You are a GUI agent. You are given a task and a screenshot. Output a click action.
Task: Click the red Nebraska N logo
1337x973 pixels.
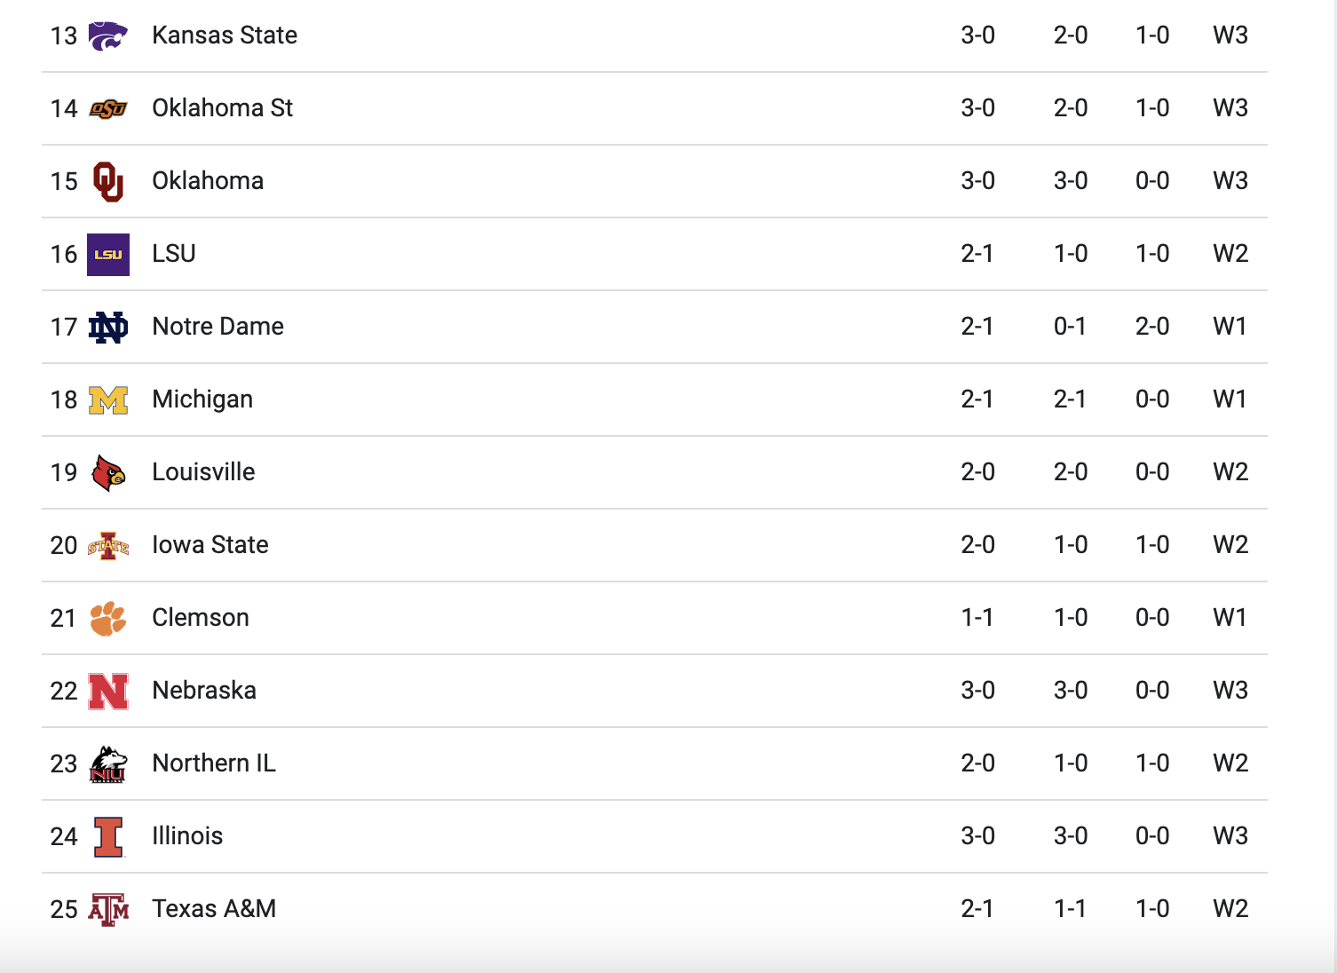pos(108,692)
